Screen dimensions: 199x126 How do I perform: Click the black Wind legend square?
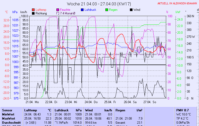[131, 10]
